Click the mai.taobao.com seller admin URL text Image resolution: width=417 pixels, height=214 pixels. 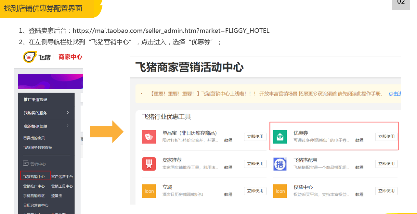171,31
